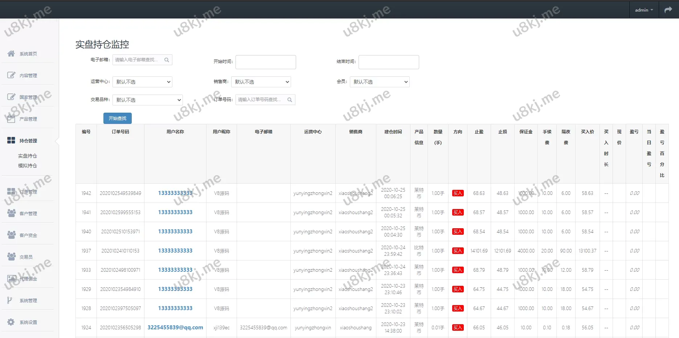Click magnifier icon in order number field
This screenshot has height=338, width=679.
(290, 100)
